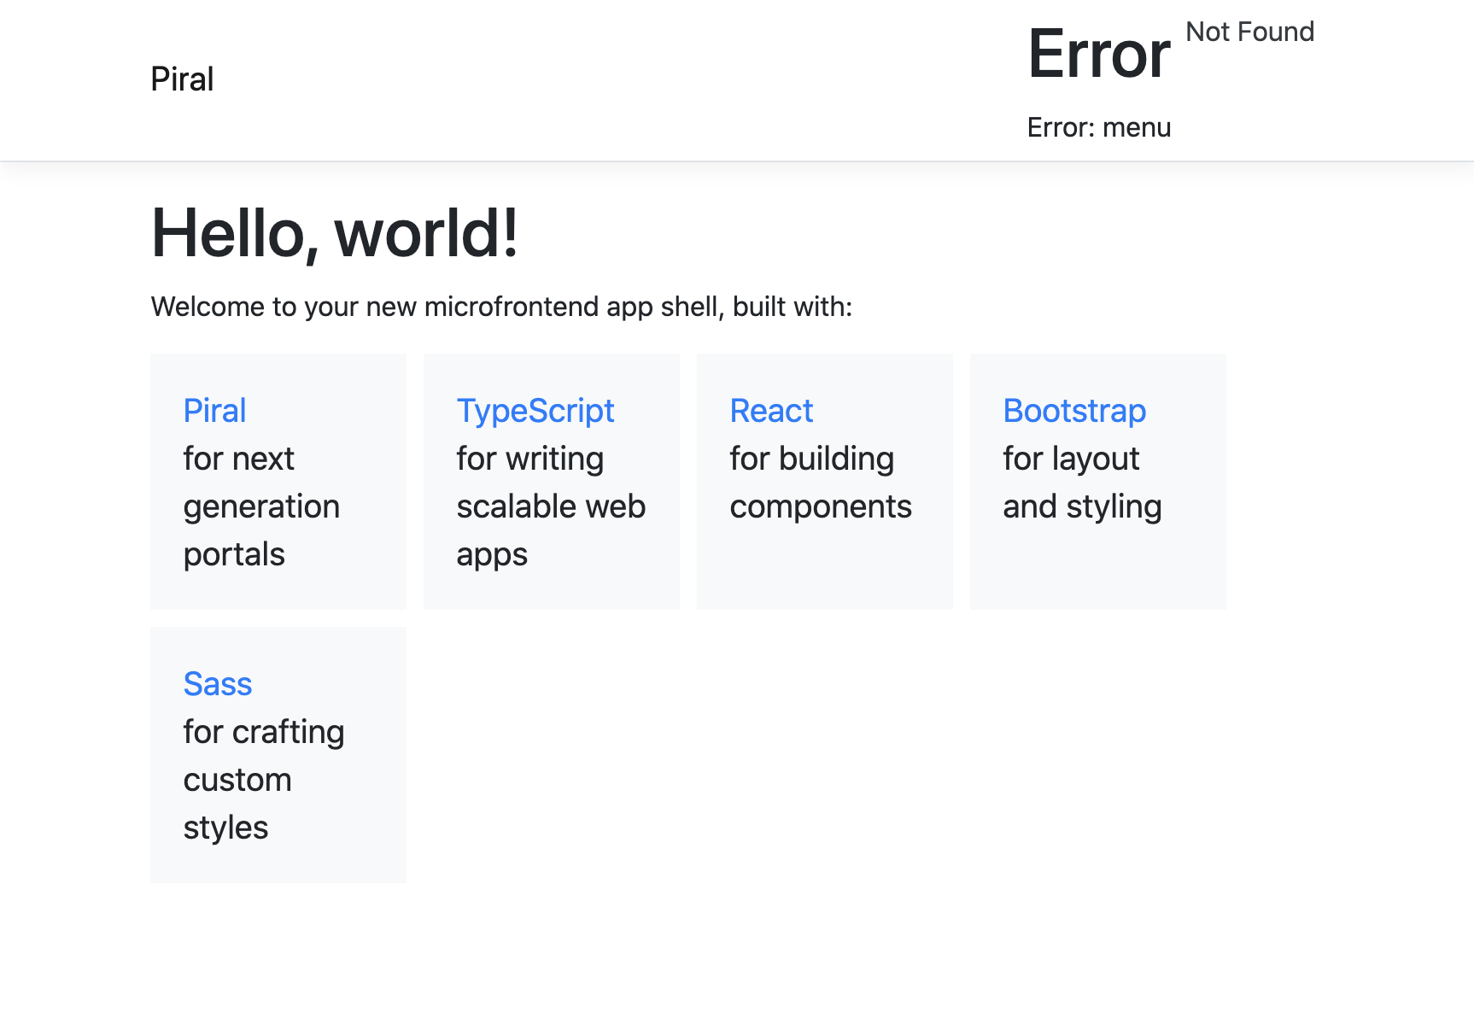Click "for writing scalable web apps" text
This screenshot has height=1030, width=1474.
click(x=552, y=506)
